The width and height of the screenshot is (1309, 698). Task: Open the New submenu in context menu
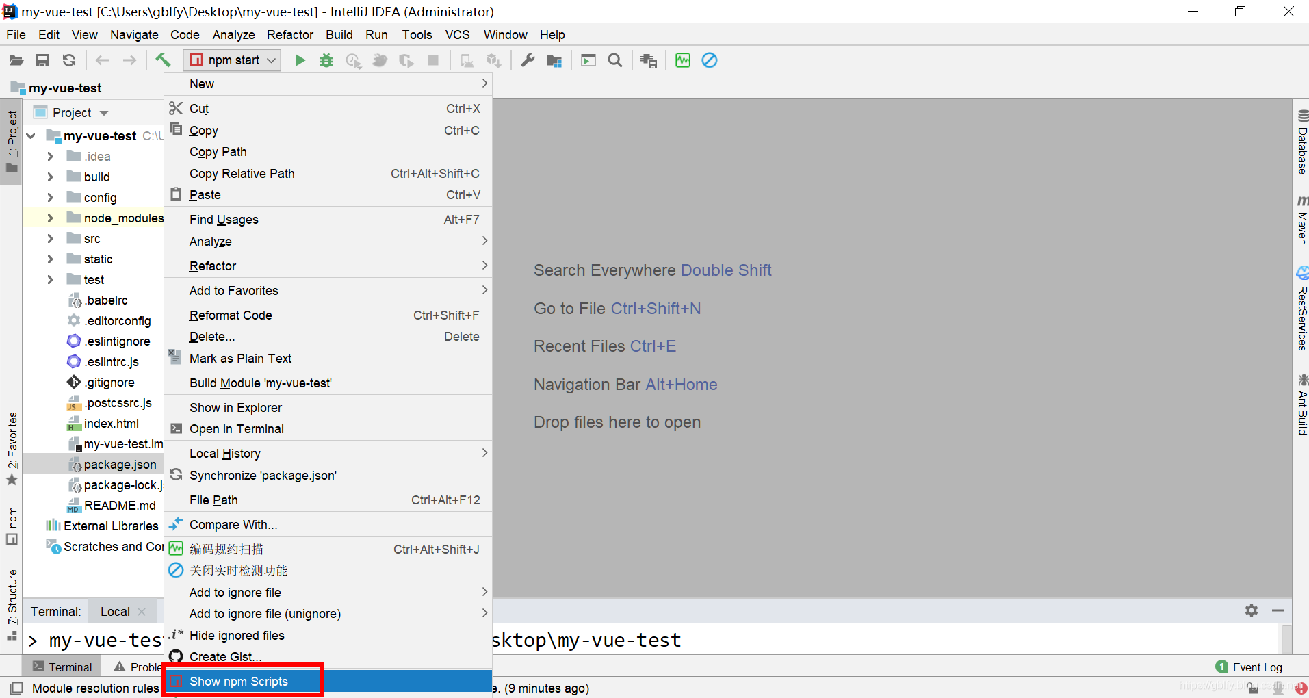(x=328, y=84)
